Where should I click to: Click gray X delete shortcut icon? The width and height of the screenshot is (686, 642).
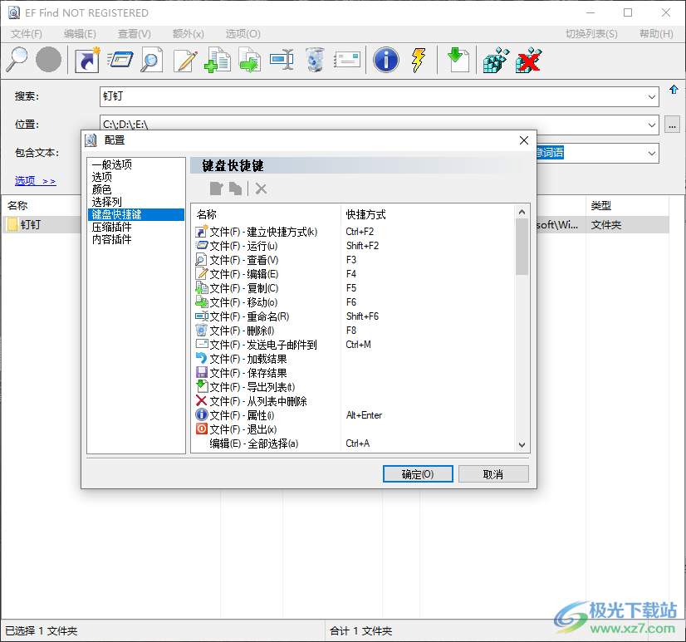pos(261,189)
